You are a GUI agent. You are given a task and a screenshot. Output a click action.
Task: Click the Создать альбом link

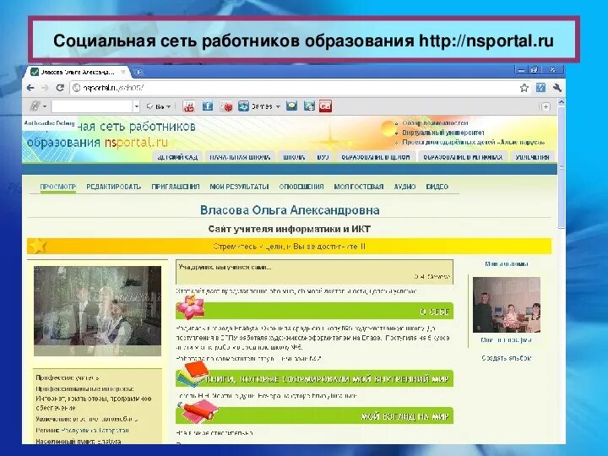tap(507, 358)
